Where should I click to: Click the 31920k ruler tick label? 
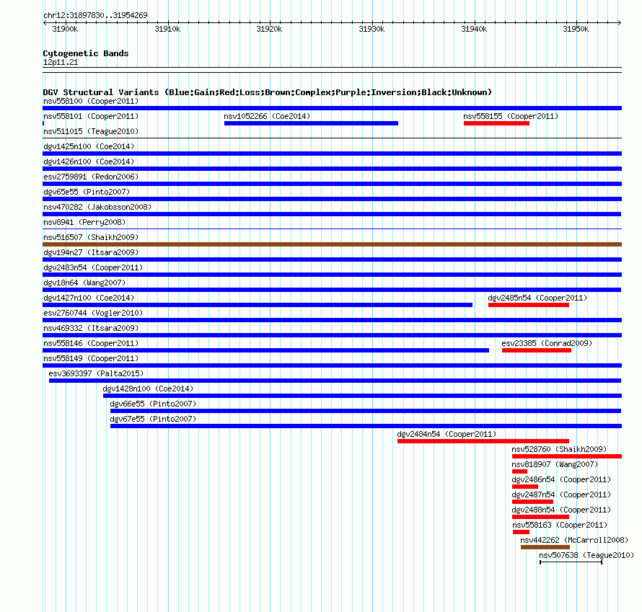(269, 29)
